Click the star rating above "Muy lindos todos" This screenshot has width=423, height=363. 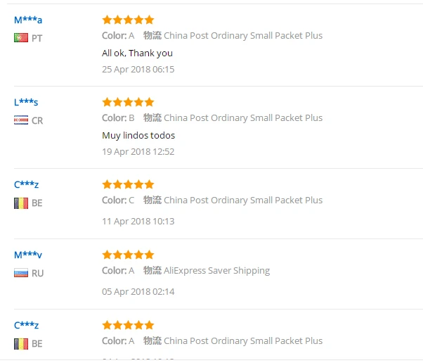[128, 102]
